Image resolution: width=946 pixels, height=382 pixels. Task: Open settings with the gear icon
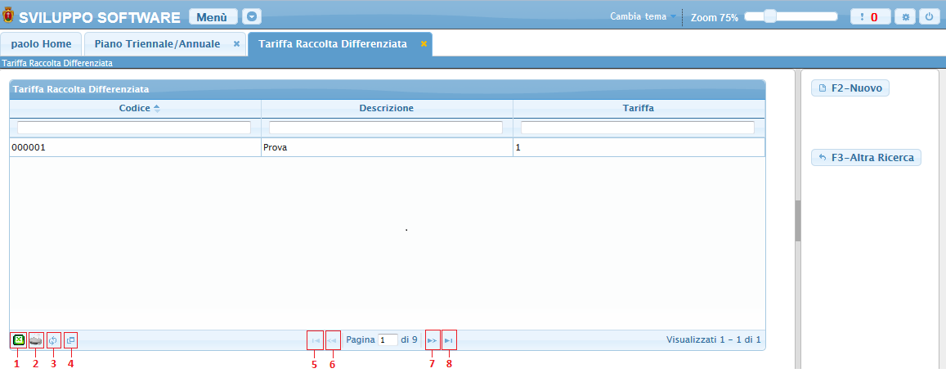pos(907,16)
